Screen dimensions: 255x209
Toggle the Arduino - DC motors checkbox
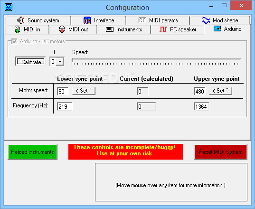14,41
